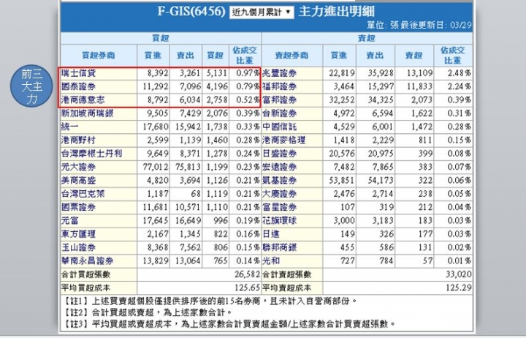Viewport: 526px width, 338px height.
Task: Open 美商高盛 broker details
Action: pos(78,181)
